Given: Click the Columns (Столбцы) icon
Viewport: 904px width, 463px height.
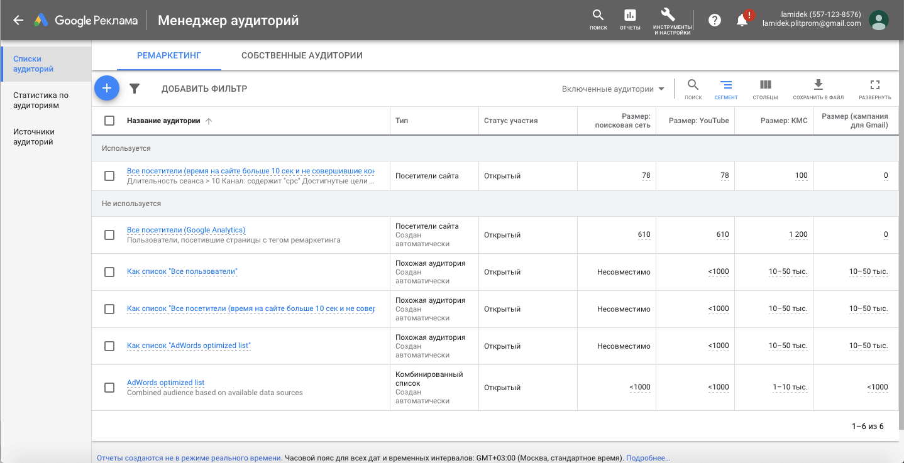Looking at the screenshot, I should coord(765,89).
